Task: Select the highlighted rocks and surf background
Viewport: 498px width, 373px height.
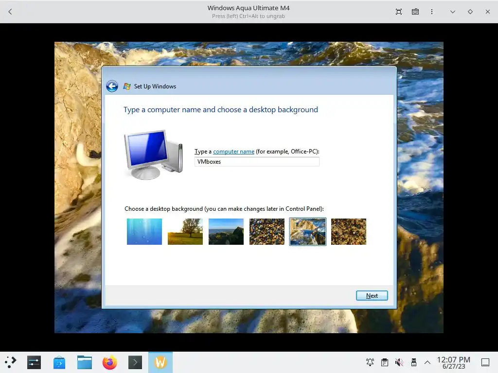Action: pos(308,232)
